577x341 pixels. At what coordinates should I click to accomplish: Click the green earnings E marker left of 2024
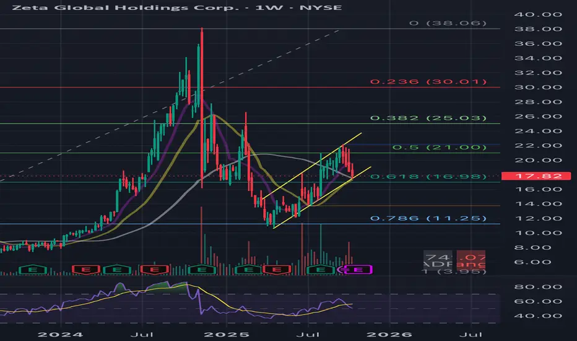(x=32, y=270)
